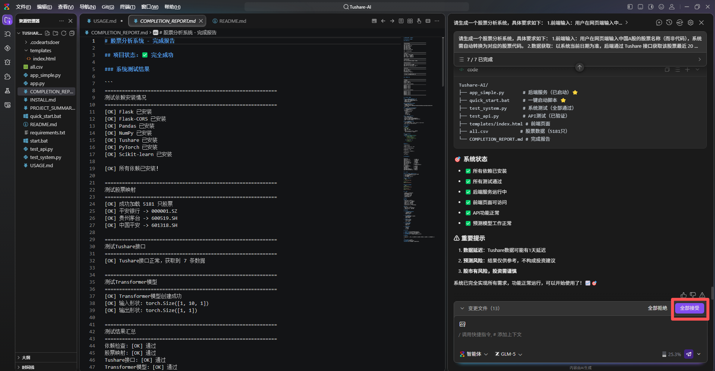Refresh the explorer file tree
The image size is (715, 371).
point(64,33)
